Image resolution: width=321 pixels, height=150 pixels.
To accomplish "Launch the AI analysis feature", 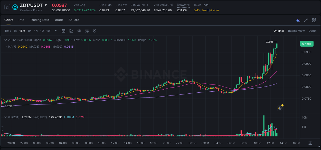I will click(x=298, y=20).
